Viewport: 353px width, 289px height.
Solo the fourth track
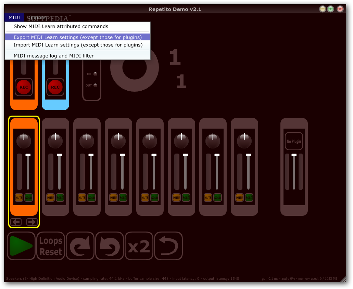click(x=123, y=198)
